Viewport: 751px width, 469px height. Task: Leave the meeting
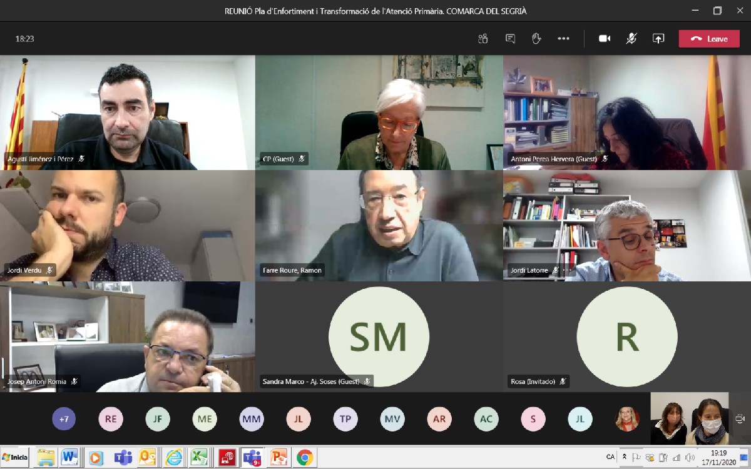pyautogui.click(x=709, y=39)
